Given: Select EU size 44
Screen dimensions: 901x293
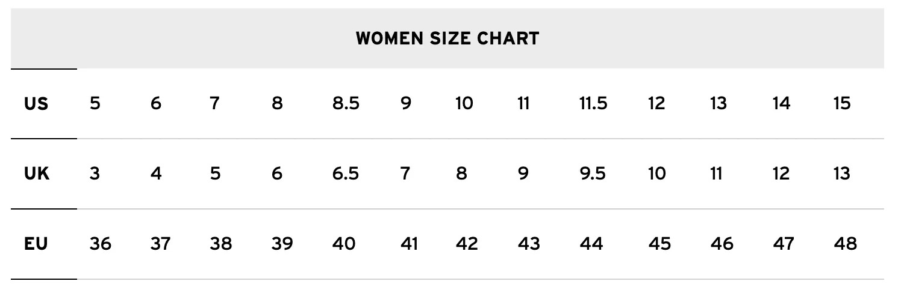Looking at the screenshot, I should pyautogui.click(x=591, y=244).
